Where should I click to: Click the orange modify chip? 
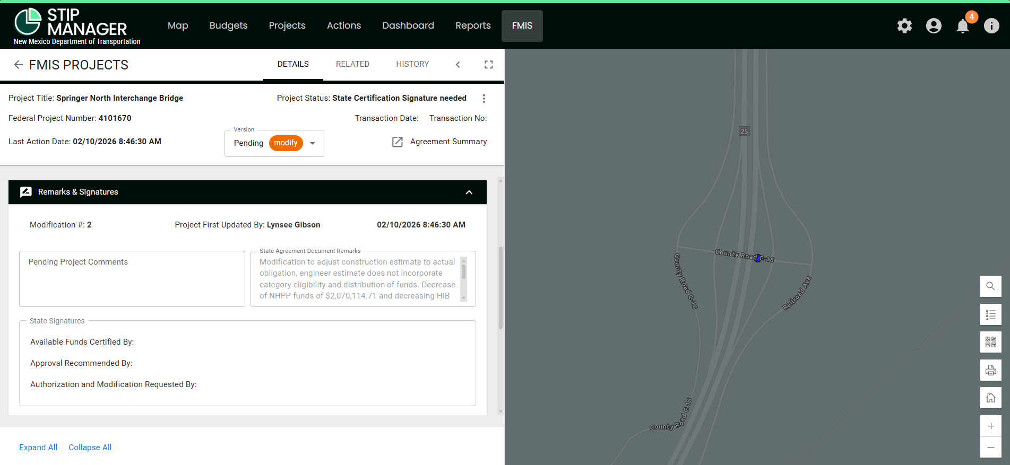(x=286, y=143)
